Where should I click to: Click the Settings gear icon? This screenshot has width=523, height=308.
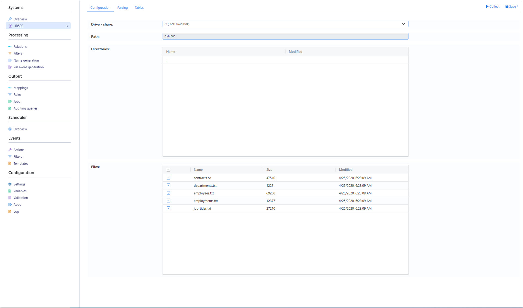pyautogui.click(x=10, y=184)
